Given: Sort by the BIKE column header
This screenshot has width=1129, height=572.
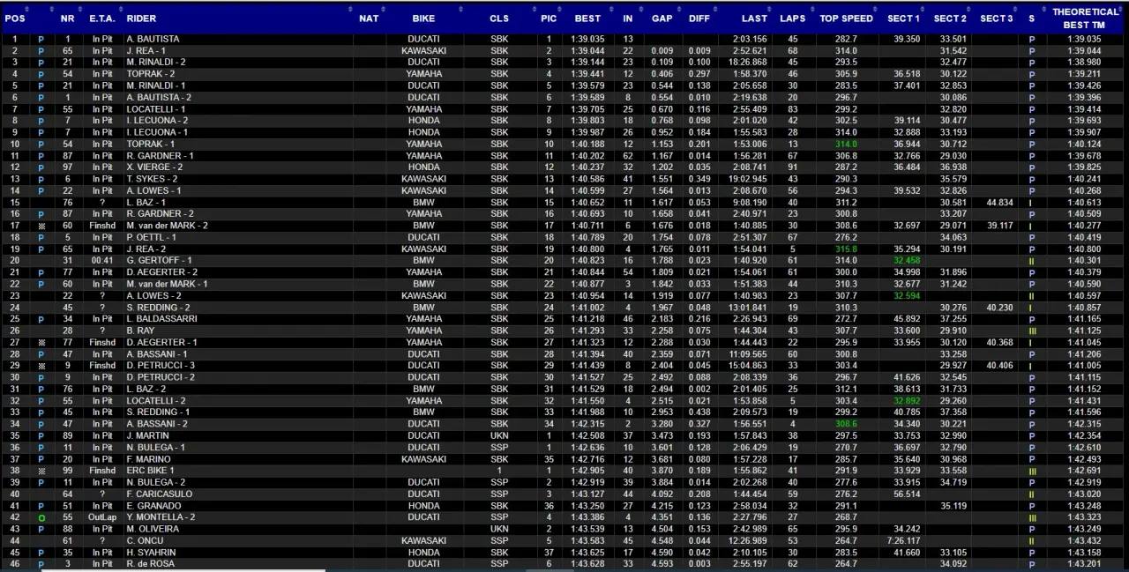Looking at the screenshot, I should 423,19.
